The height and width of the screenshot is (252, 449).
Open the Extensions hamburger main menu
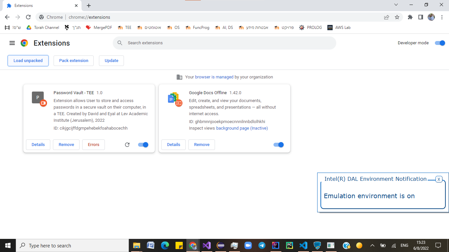pos(12,43)
